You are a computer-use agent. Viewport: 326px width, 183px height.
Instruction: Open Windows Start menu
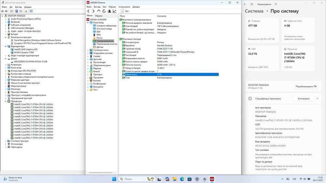[114, 179]
